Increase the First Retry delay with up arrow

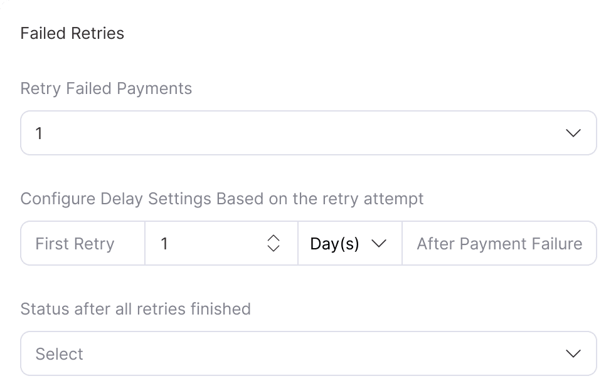point(273,238)
